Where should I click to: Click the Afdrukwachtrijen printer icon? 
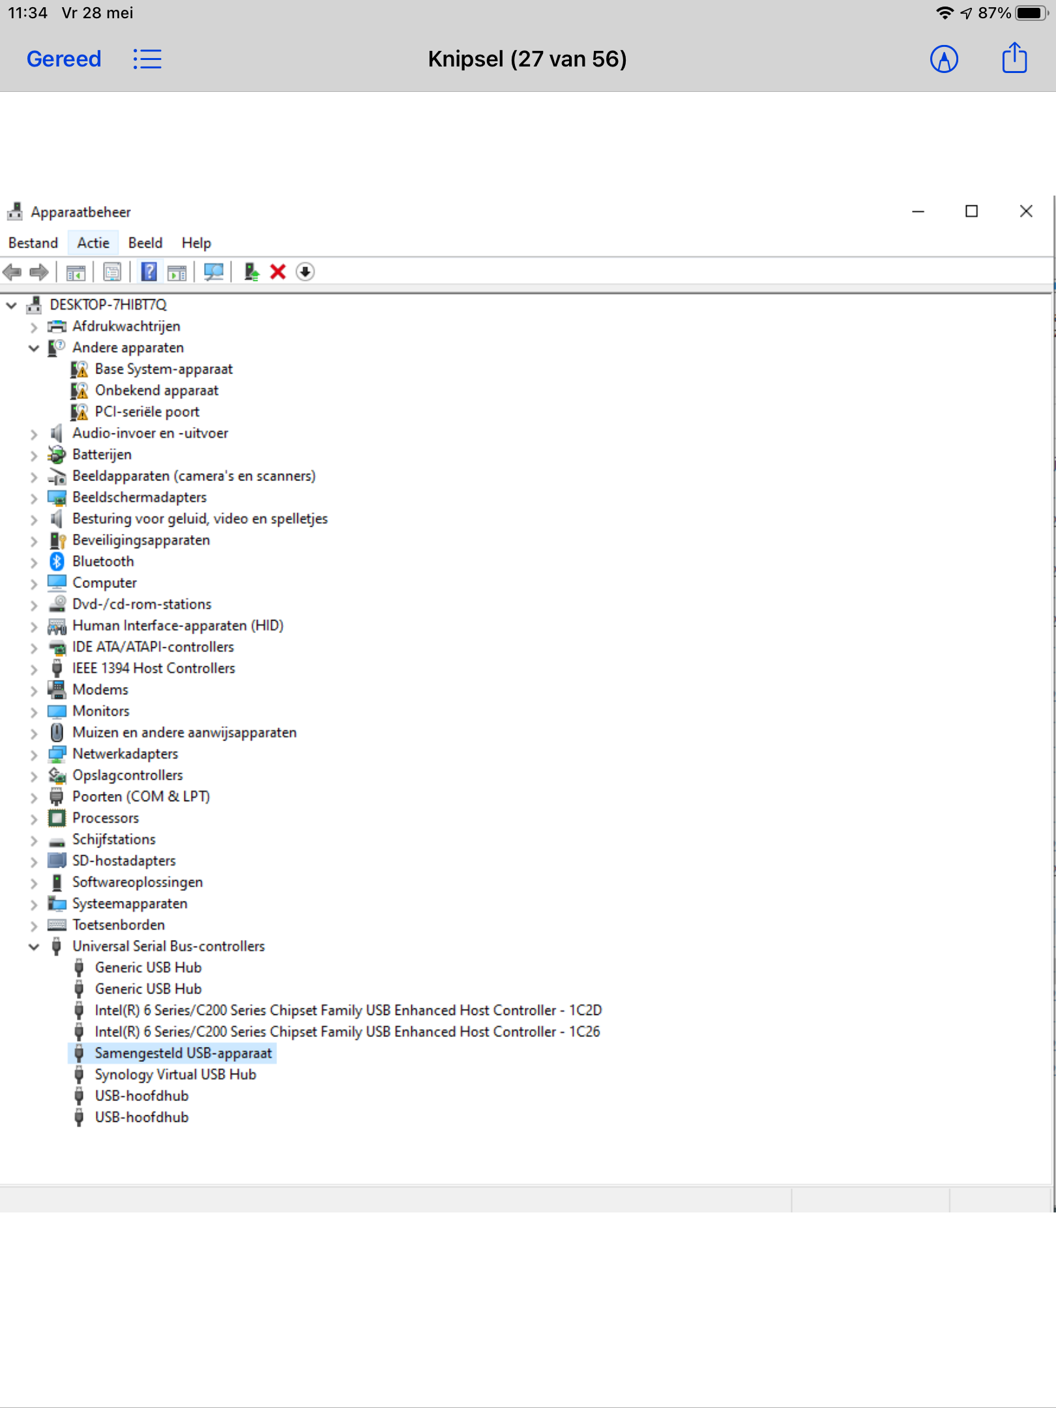[57, 326]
